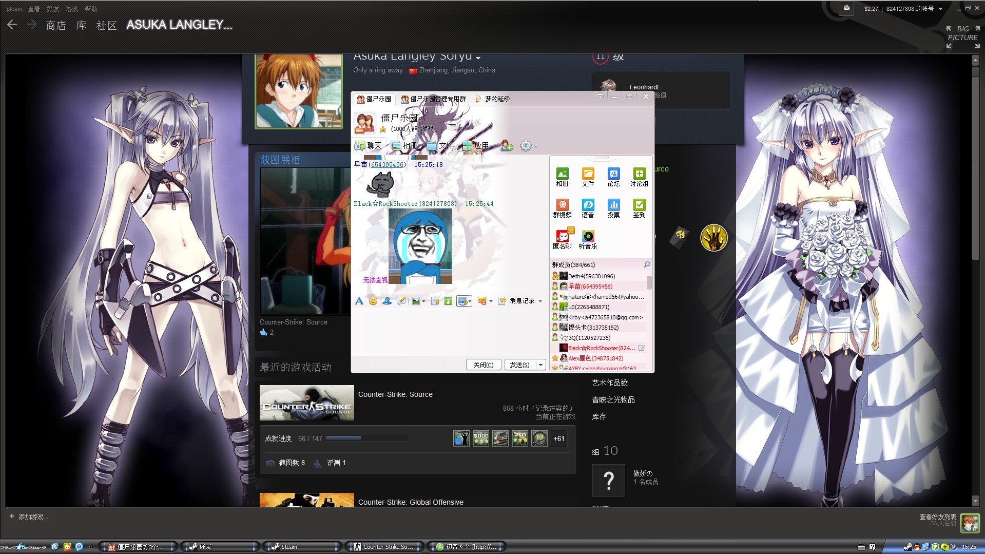Expand the 消息记录 history dropdown arrow
Viewport: 985px width, 554px height.
[540, 301]
